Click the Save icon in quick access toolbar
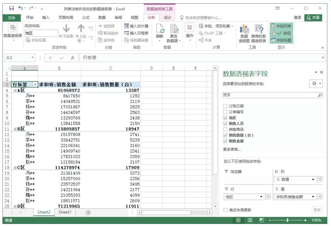This screenshot has width=331, height=226. click(x=11, y=9)
